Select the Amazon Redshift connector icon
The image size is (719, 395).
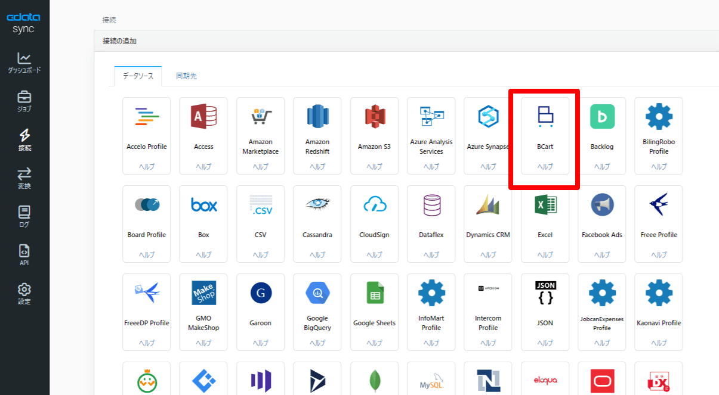coord(317,116)
